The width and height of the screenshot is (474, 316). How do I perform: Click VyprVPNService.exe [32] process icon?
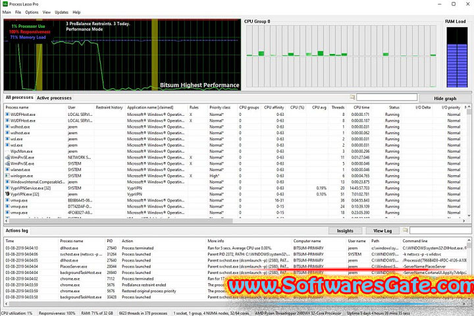(7, 188)
